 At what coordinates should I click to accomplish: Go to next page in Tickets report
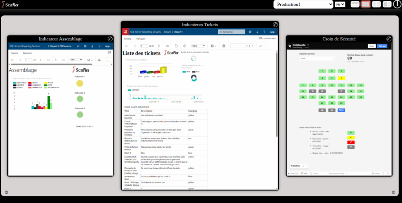click(159, 46)
